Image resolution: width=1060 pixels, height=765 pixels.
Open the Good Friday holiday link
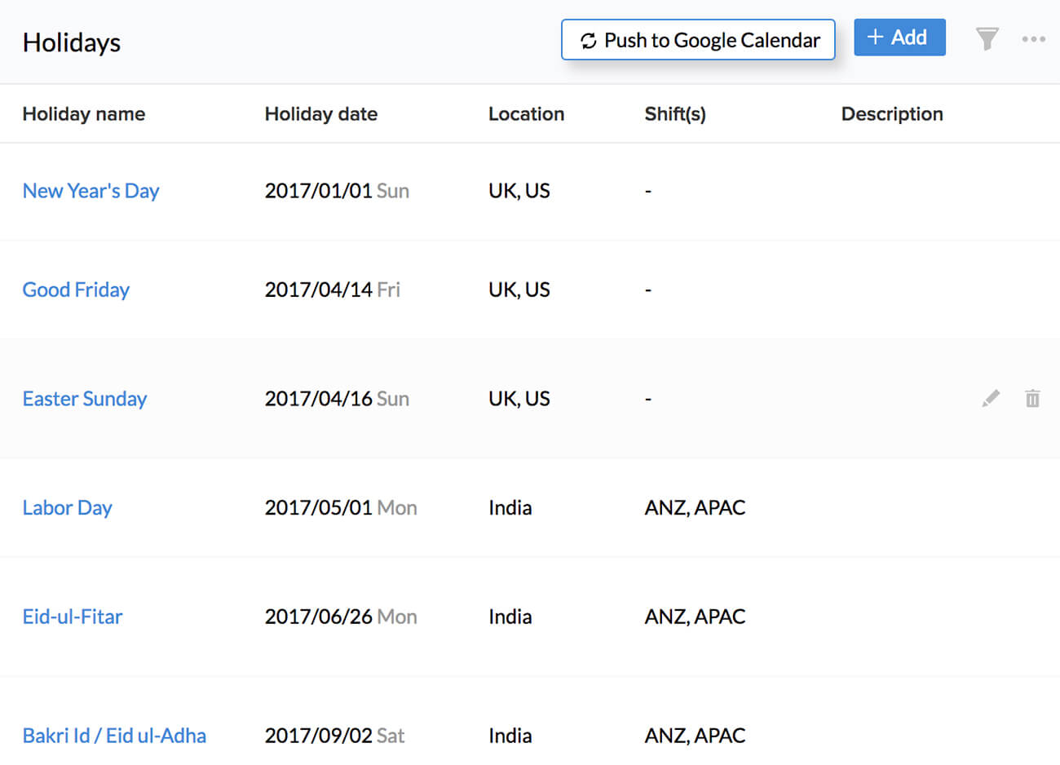[76, 290]
